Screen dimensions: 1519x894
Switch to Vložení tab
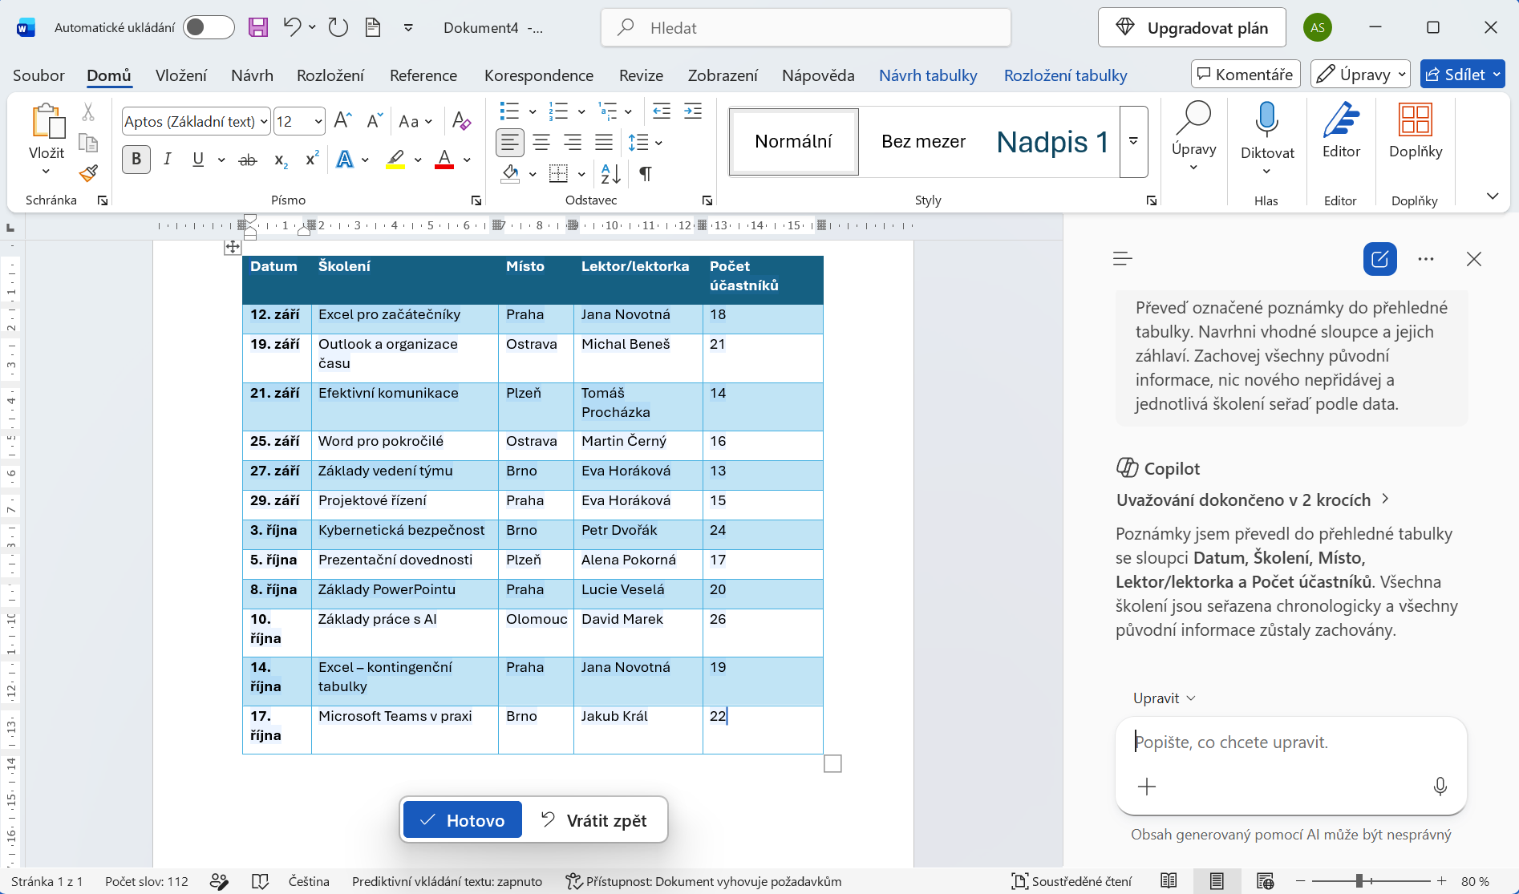click(181, 75)
